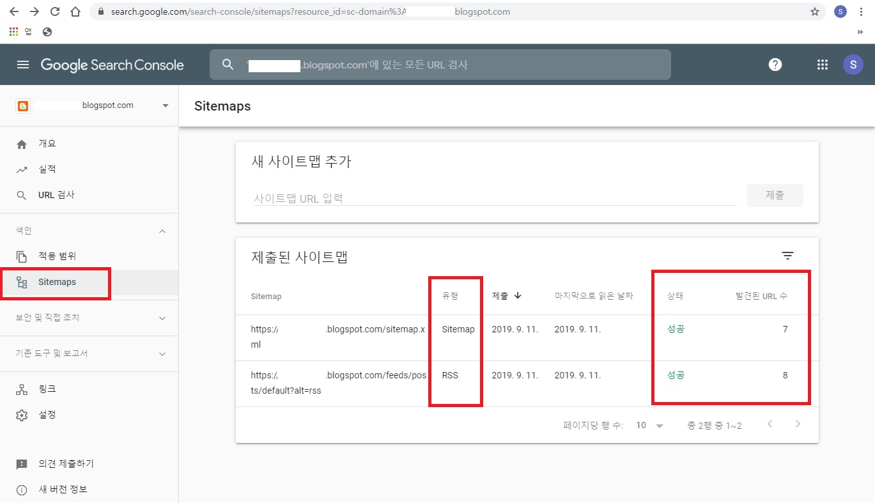Show more bookmarks via double chevron
The width and height of the screenshot is (875, 503).
(x=860, y=32)
